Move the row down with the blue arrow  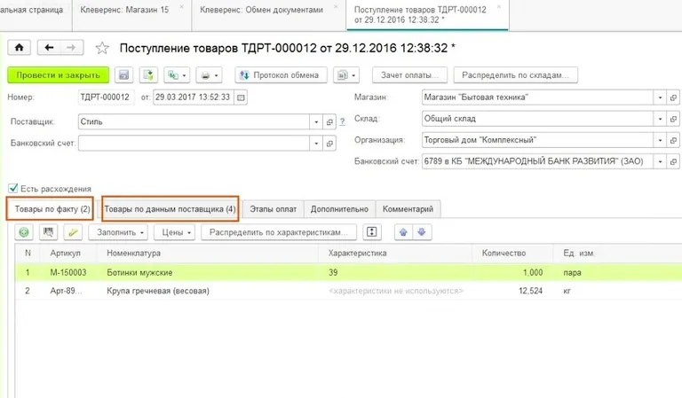(x=421, y=232)
